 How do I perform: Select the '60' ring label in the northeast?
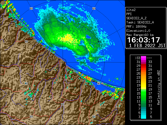pyautogui.click(x=94, y=8)
